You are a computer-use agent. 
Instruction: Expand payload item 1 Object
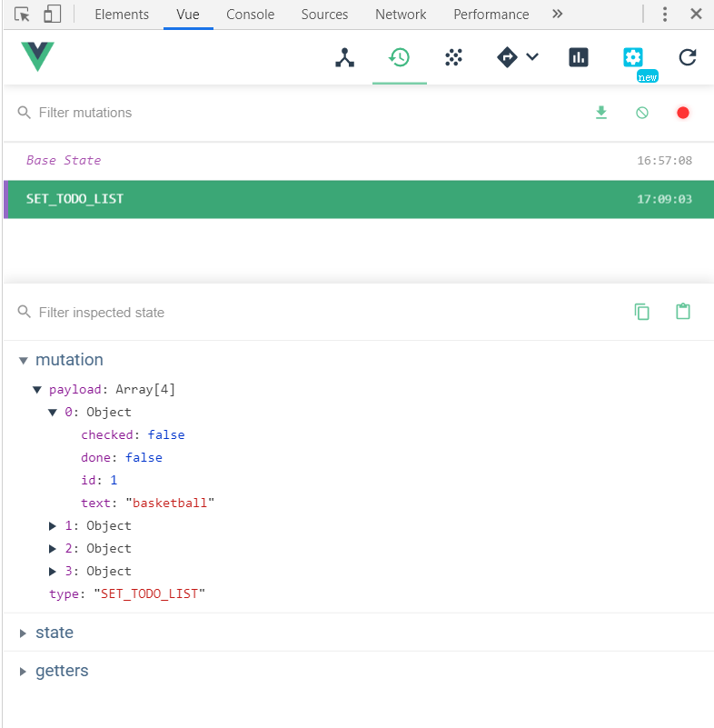tap(54, 525)
